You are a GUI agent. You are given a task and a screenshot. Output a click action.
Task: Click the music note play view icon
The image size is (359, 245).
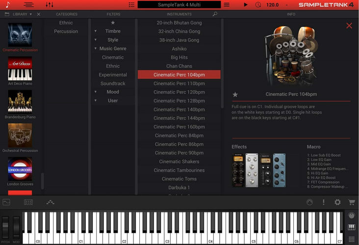(8, 5)
